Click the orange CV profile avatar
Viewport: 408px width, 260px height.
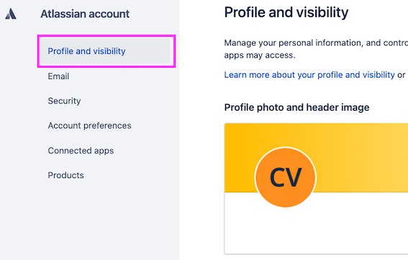286,177
